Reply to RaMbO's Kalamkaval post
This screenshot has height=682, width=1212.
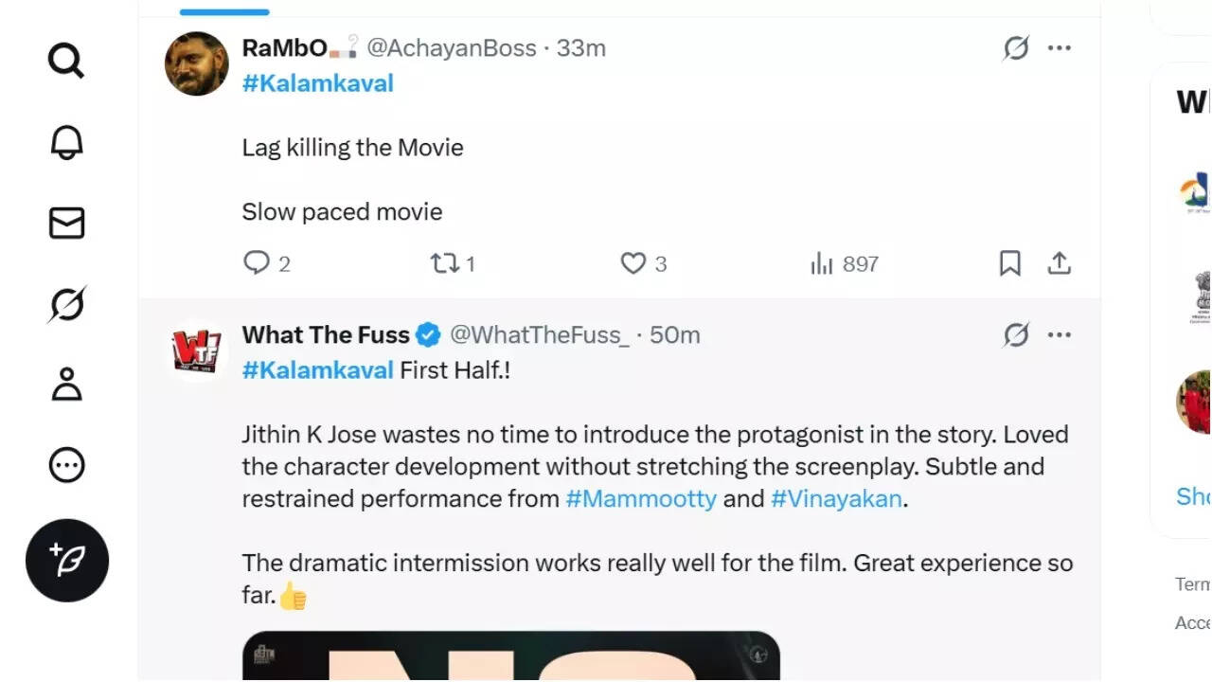tap(257, 263)
